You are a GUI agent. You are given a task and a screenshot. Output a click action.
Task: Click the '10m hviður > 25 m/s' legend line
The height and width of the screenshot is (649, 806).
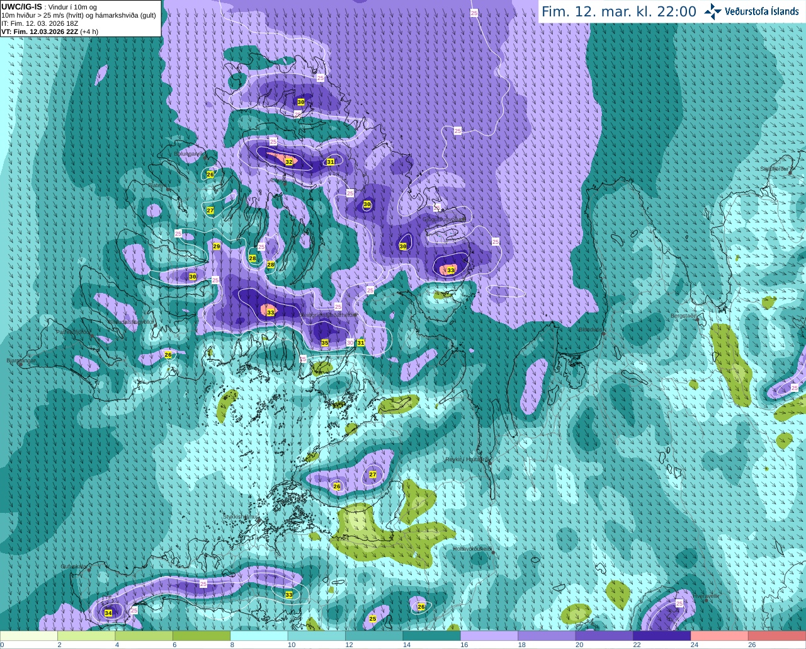[79, 15]
